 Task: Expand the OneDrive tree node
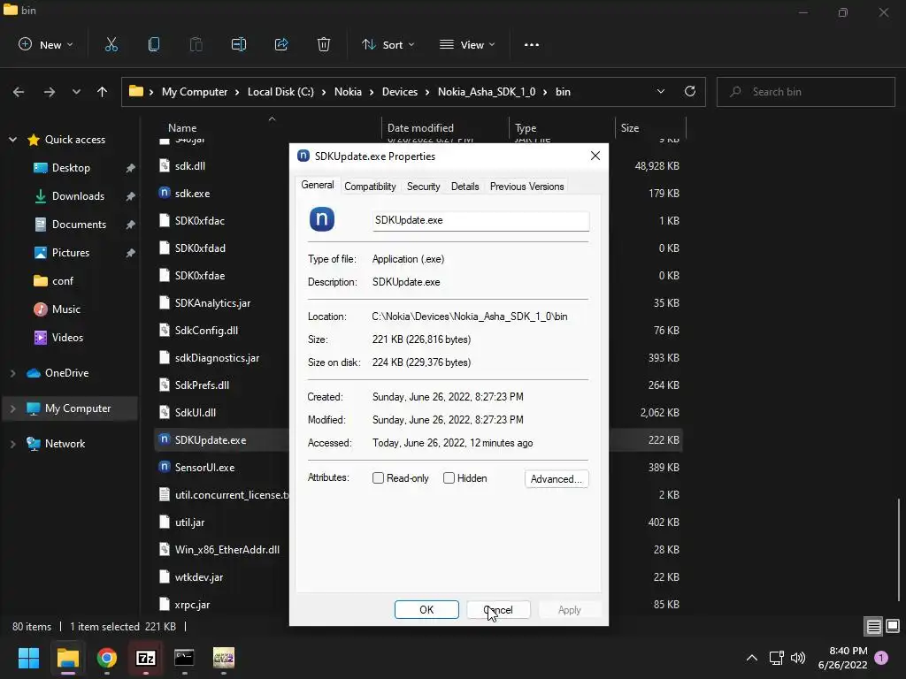point(12,374)
